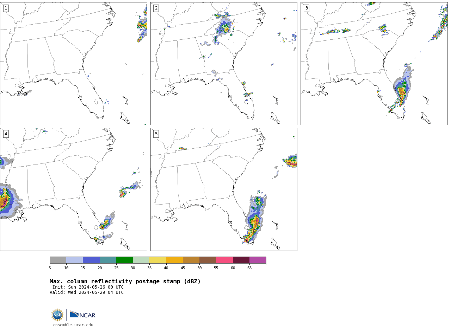
Task: Click the NSF logo icon
Action: pyautogui.click(x=57, y=315)
